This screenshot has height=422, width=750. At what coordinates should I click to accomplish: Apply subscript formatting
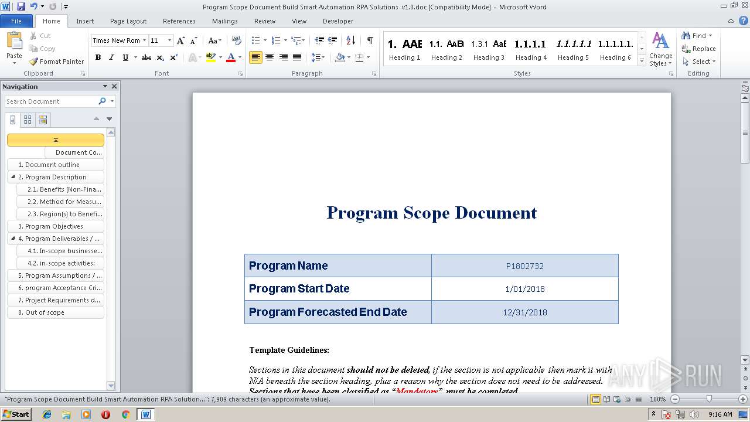pos(161,57)
